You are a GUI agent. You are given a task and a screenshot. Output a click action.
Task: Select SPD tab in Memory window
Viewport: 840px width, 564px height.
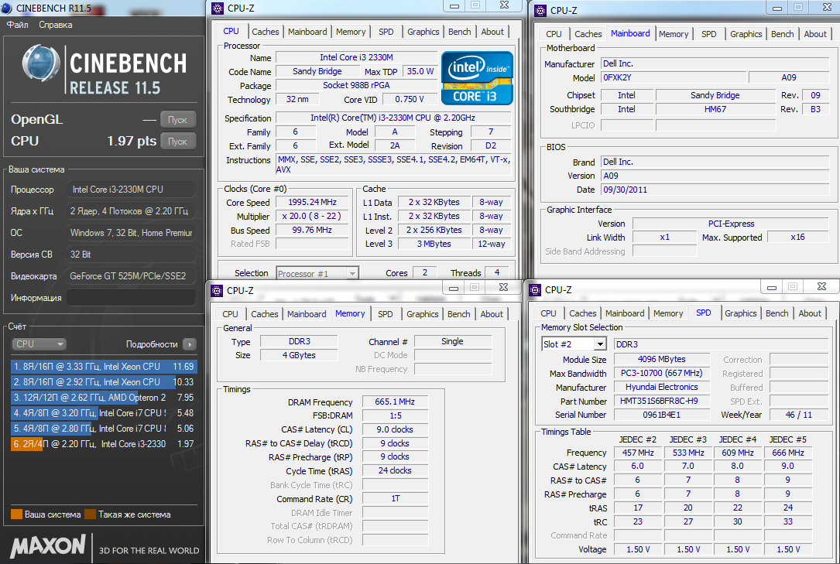pos(386,314)
